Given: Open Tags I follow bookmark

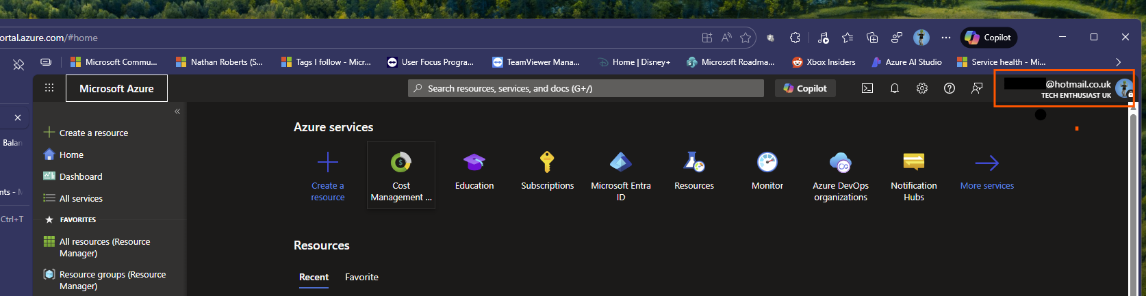Looking at the screenshot, I should [326, 62].
